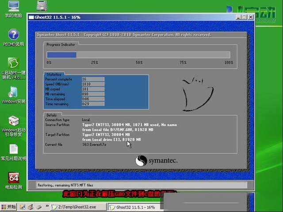Click the 'from Local drive [1]' line
This screenshot has height=212, width=283.
[x=111, y=140]
